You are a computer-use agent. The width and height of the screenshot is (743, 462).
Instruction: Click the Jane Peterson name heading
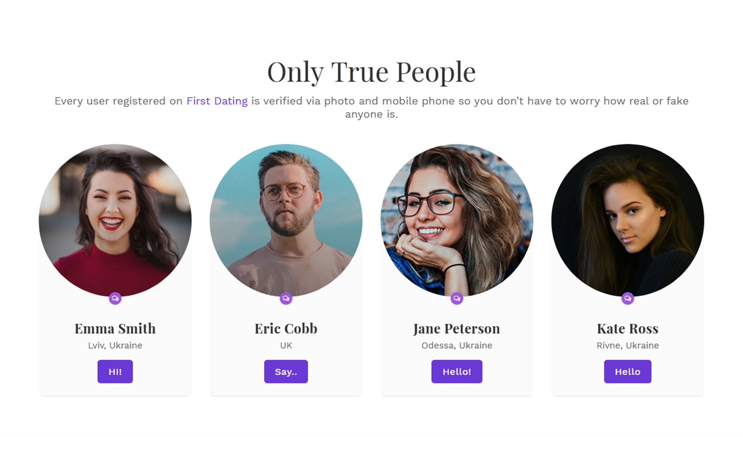point(457,329)
